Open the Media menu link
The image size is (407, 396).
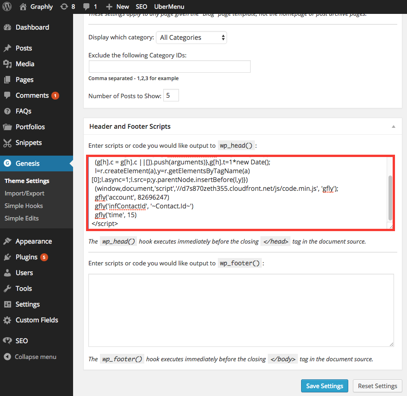click(25, 64)
